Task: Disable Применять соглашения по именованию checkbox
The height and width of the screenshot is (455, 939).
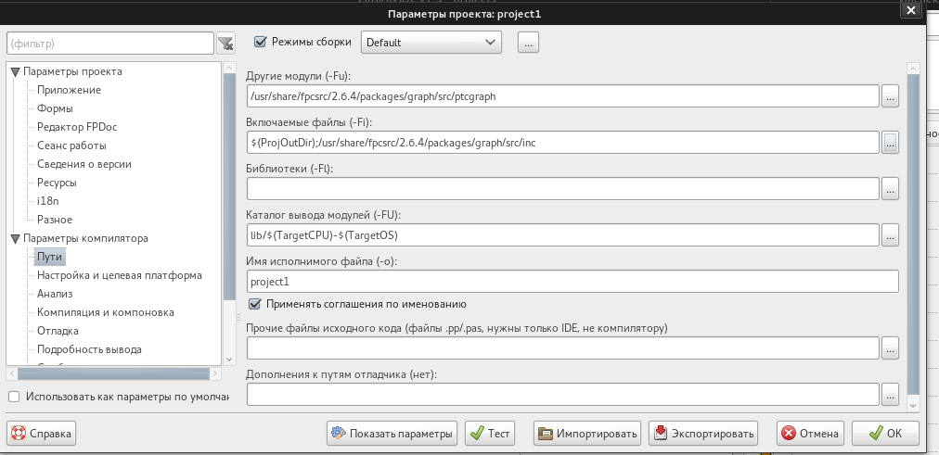Action: tap(255, 304)
